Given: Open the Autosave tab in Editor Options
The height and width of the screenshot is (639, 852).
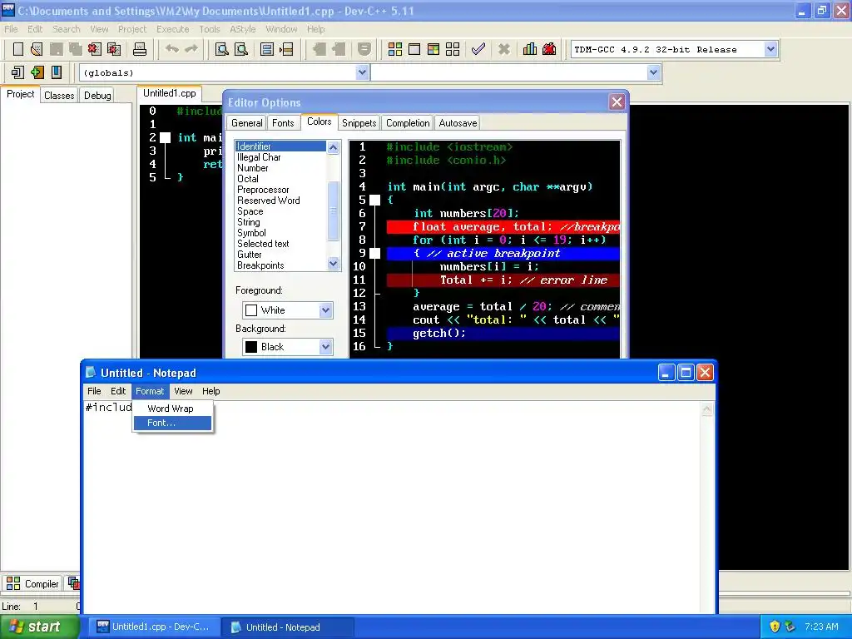Looking at the screenshot, I should 458,123.
